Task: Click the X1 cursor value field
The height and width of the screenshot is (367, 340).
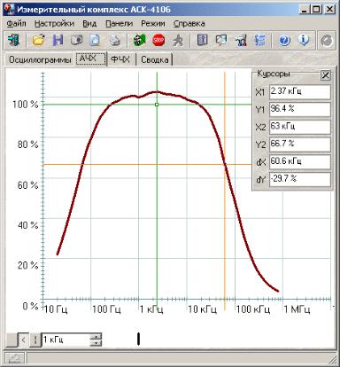Action: point(300,92)
